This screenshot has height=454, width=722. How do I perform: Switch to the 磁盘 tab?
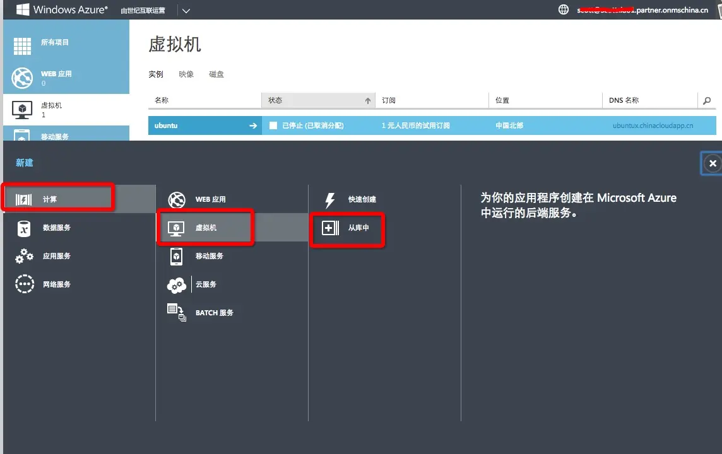[x=216, y=74]
